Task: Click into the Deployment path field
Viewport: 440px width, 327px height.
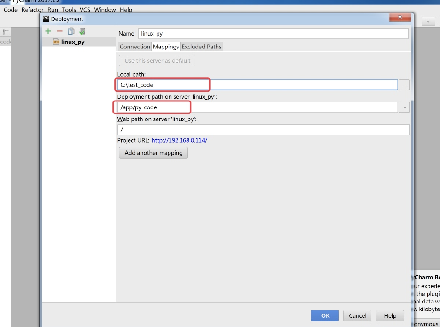Action: (258, 107)
